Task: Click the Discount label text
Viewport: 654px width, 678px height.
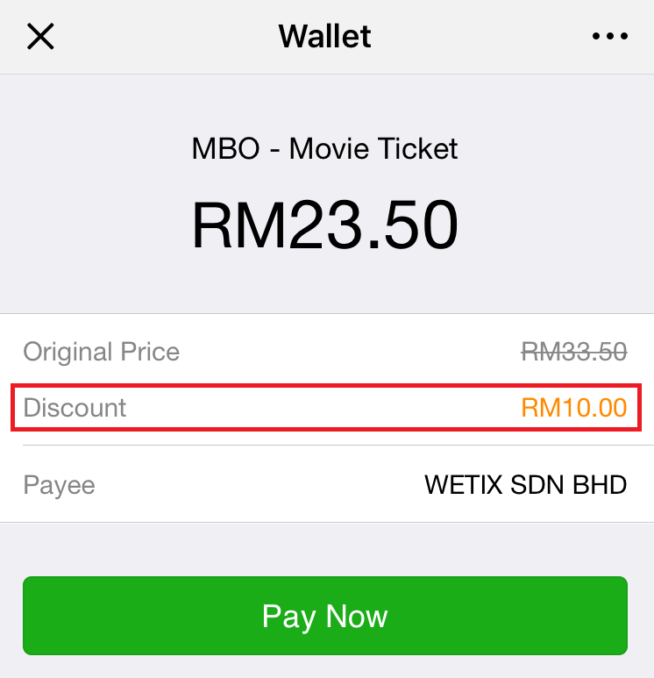Action: 75,408
